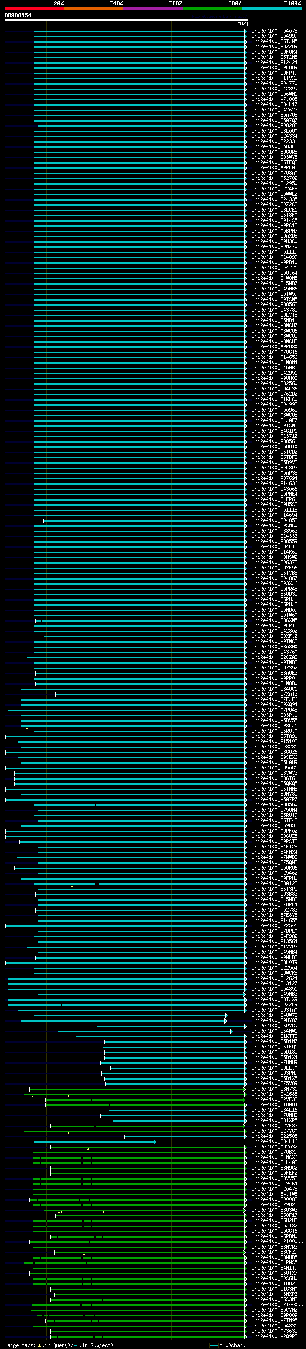Select hit label UniRef100_B8AI28
This screenshot has width=306, height=1349.
click(274, 883)
